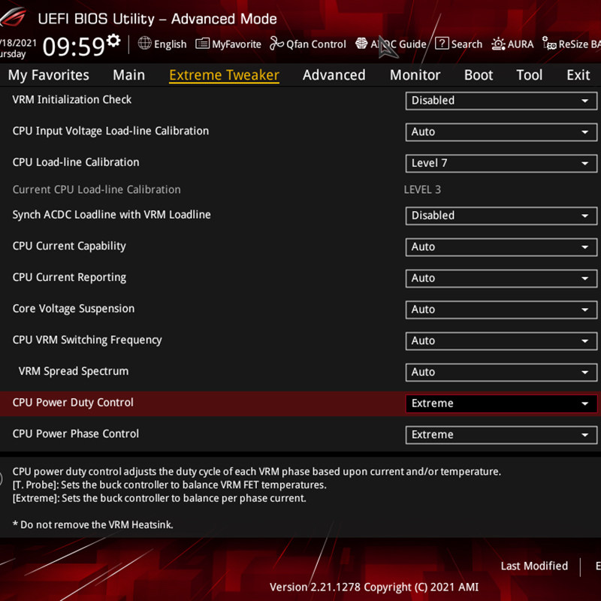Select CPU Power Phase Control label

pyautogui.click(x=76, y=434)
